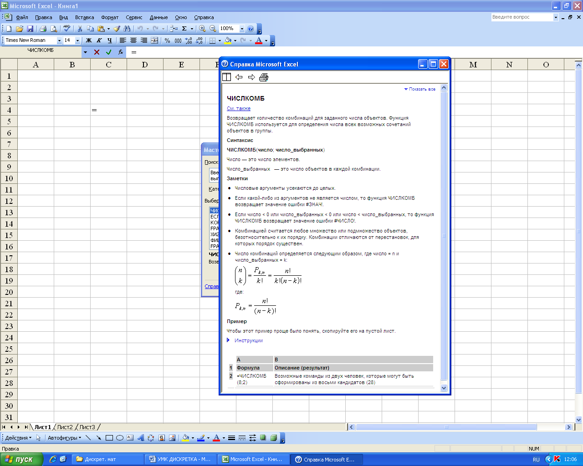This screenshot has width=583, height=466.
Task: Select the Arrow drawing tool
Action: tap(99, 438)
